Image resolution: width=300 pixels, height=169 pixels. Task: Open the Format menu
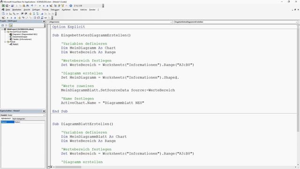pyautogui.click(x=45, y=9)
